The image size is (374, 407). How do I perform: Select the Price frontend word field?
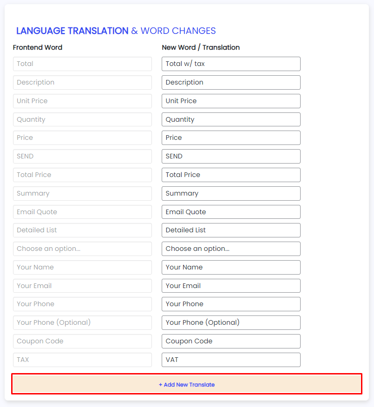pyautogui.click(x=83, y=138)
